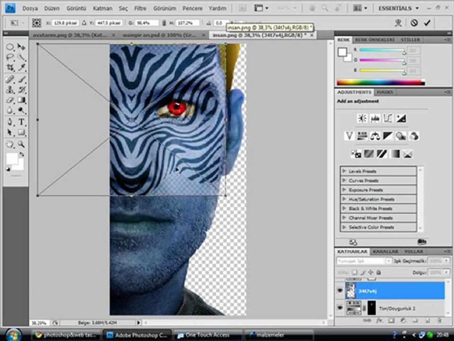Image resolution: width=454 pixels, height=341 pixels.
Task: Select the Zoom tool in toolbox
Action: click(21, 144)
